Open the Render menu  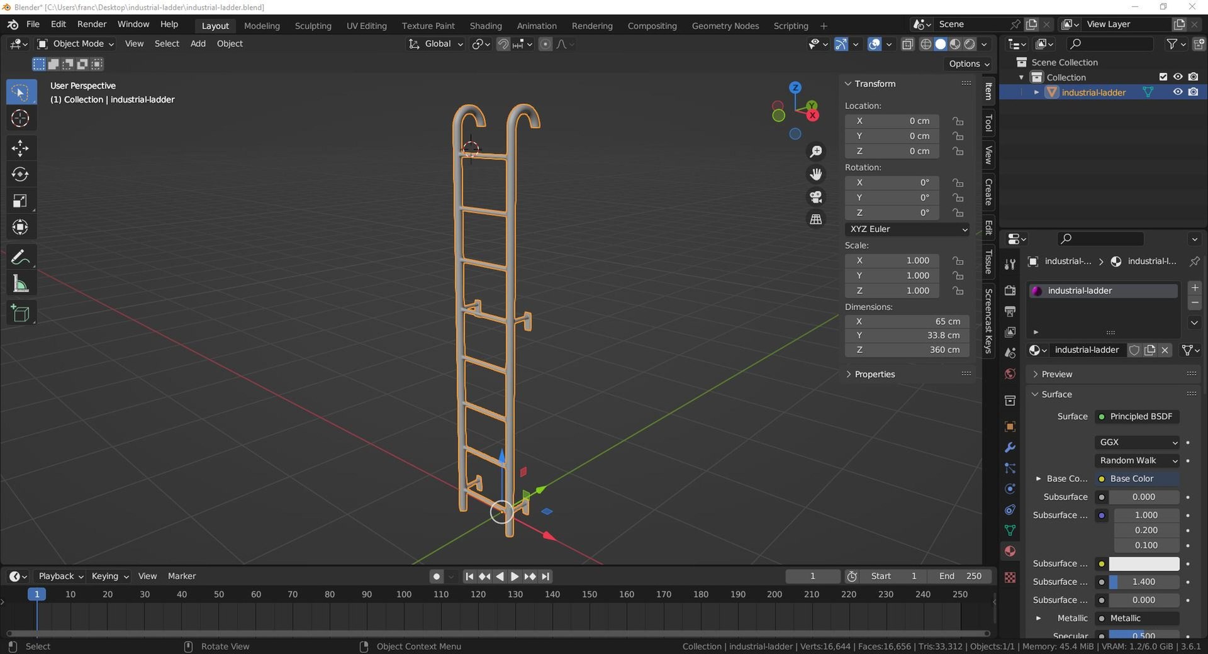pyautogui.click(x=92, y=24)
